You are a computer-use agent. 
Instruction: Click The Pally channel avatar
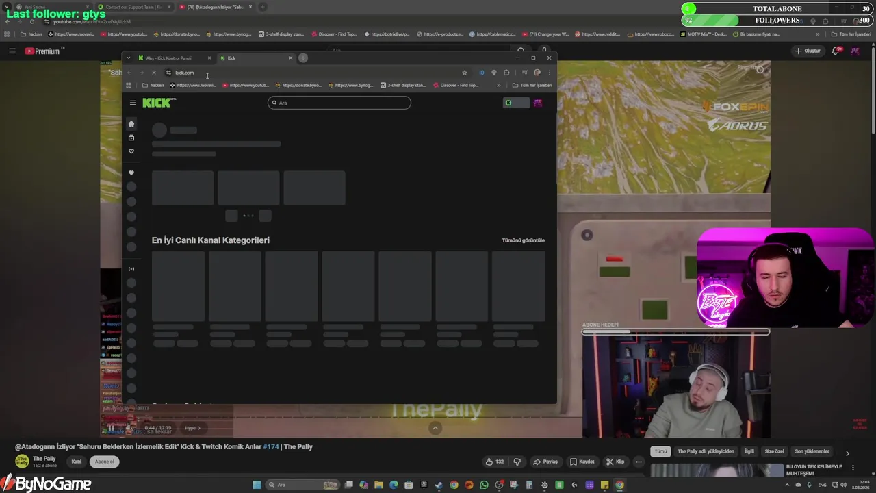pos(22,462)
